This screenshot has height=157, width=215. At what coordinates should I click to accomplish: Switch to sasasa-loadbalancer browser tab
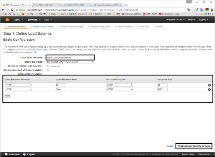[108, 5]
